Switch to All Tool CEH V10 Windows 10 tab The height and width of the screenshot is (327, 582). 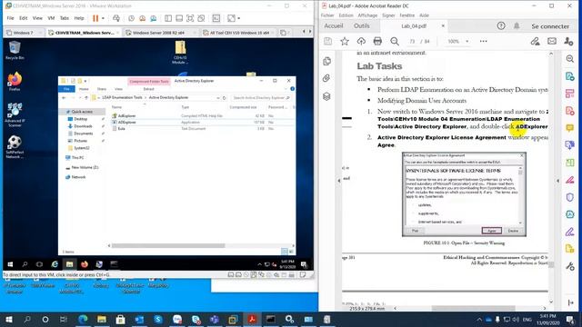click(239, 33)
